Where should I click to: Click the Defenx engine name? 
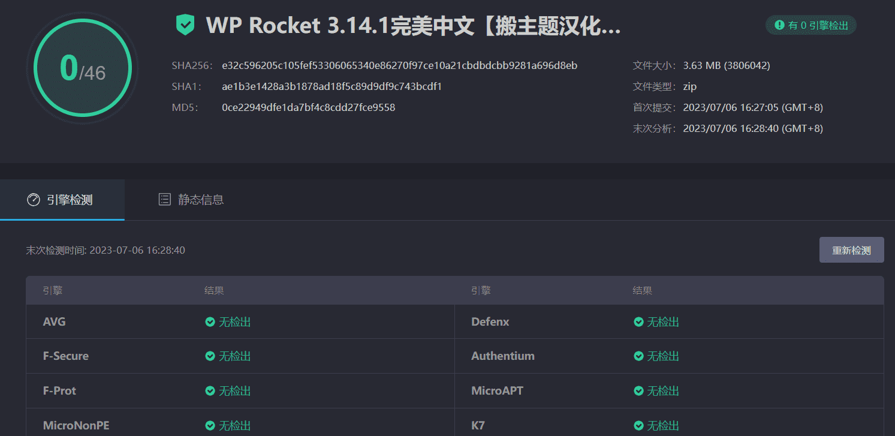(490, 322)
